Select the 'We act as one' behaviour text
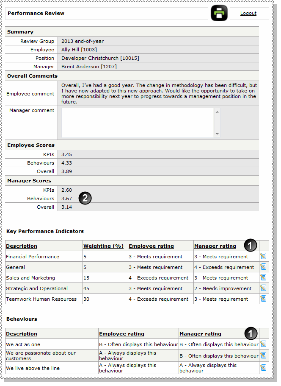The height and width of the screenshot is (386, 281). 23,344
